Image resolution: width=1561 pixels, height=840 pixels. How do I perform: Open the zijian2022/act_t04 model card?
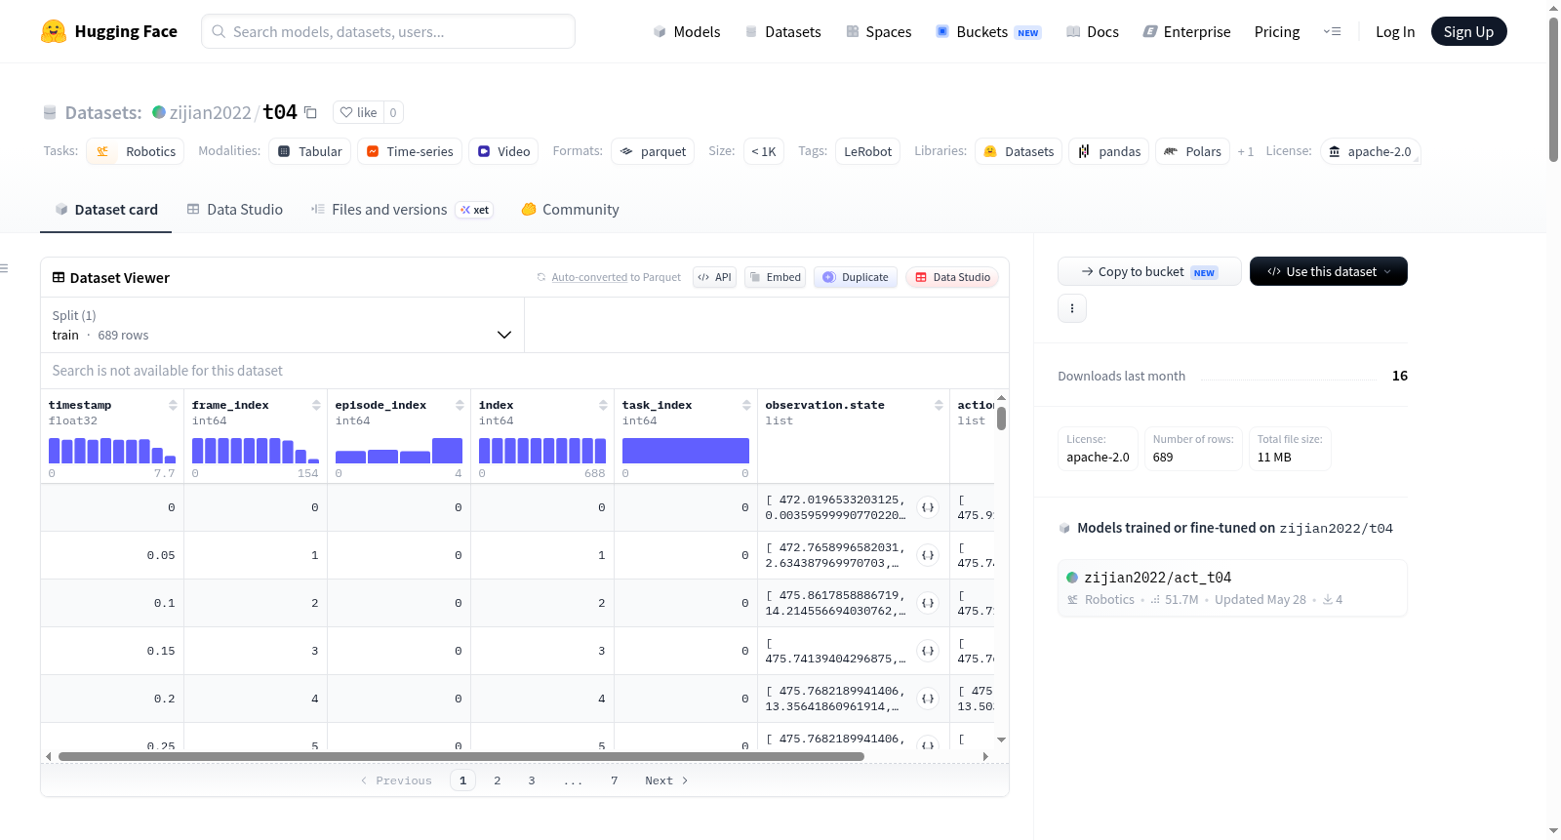tap(1232, 587)
